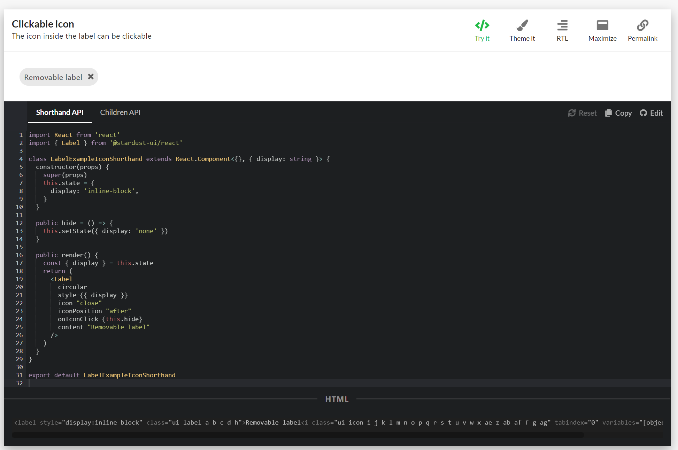The image size is (678, 450).
Task: Click the horizontal scrollbar under HTML output
Action: (298, 435)
